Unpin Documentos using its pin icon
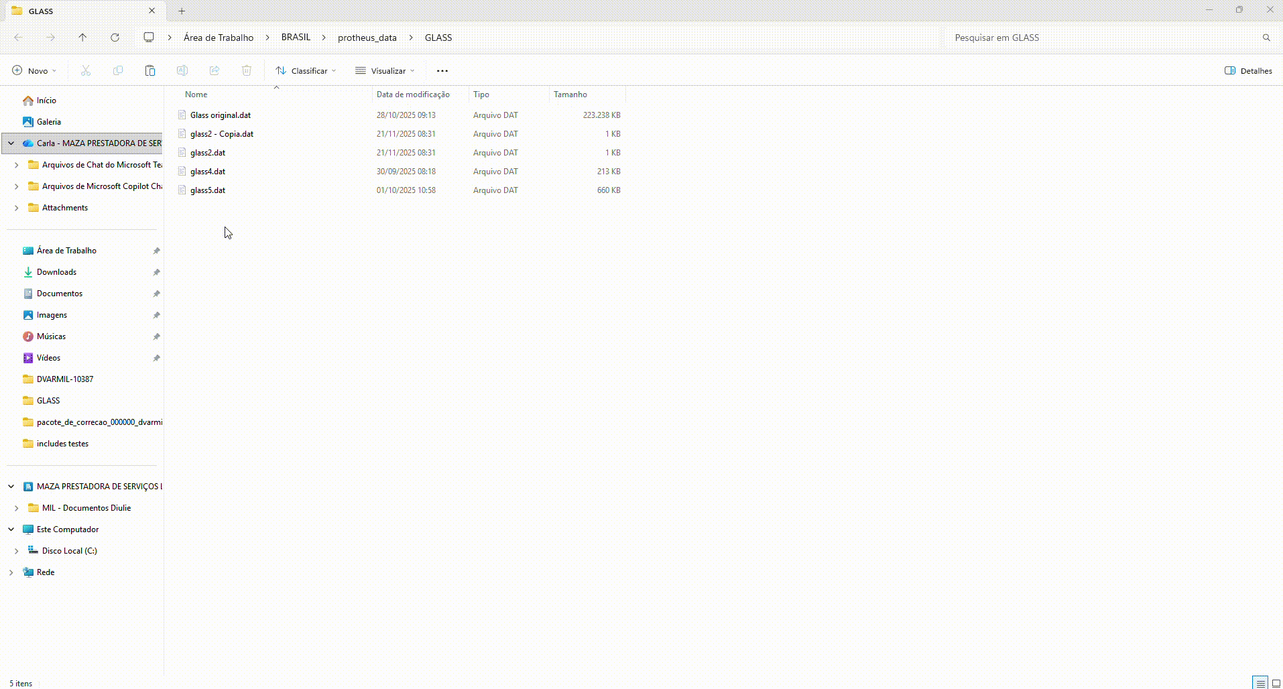1283x689 pixels. pos(156,294)
